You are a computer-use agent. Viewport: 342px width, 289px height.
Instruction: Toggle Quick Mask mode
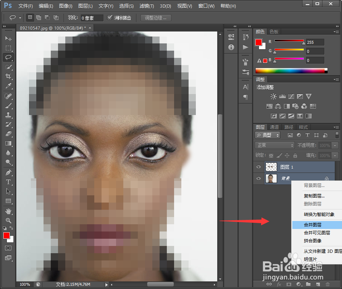[x=8, y=248]
